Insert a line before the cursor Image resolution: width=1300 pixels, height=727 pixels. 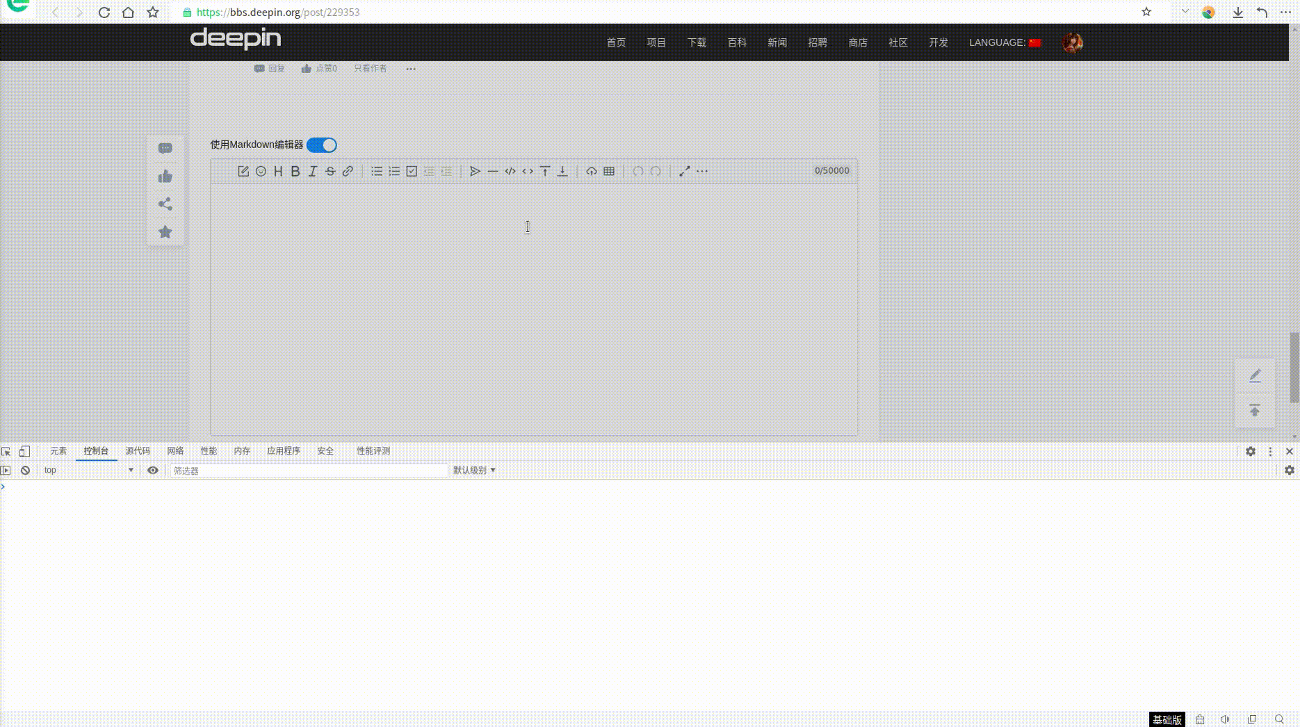545,171
